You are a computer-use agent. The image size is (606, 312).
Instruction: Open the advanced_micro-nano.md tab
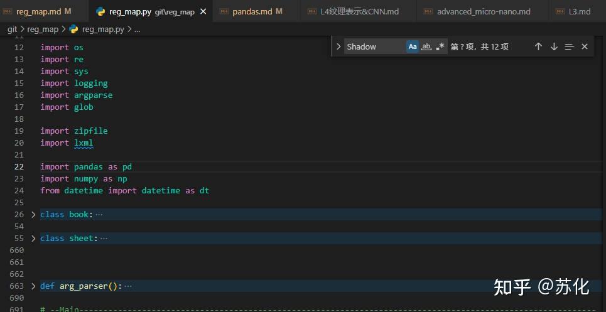pos(483,11)
